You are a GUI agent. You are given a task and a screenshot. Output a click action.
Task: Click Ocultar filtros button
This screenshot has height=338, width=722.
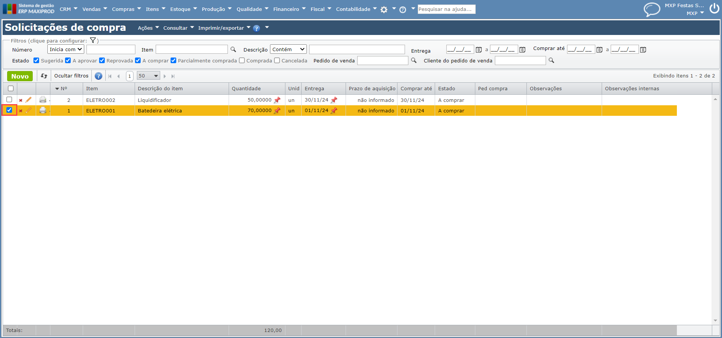(71, 76)
